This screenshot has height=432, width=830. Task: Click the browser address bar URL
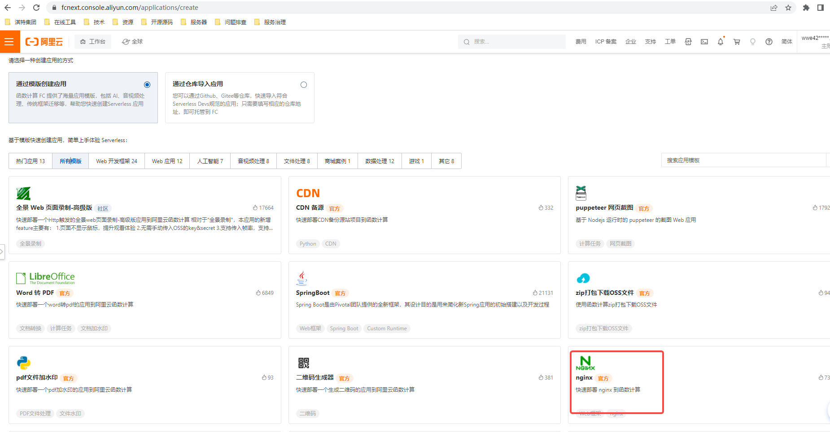point(130,8)
